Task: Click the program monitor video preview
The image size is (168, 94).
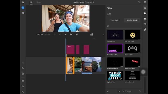Action: (66, 18)
